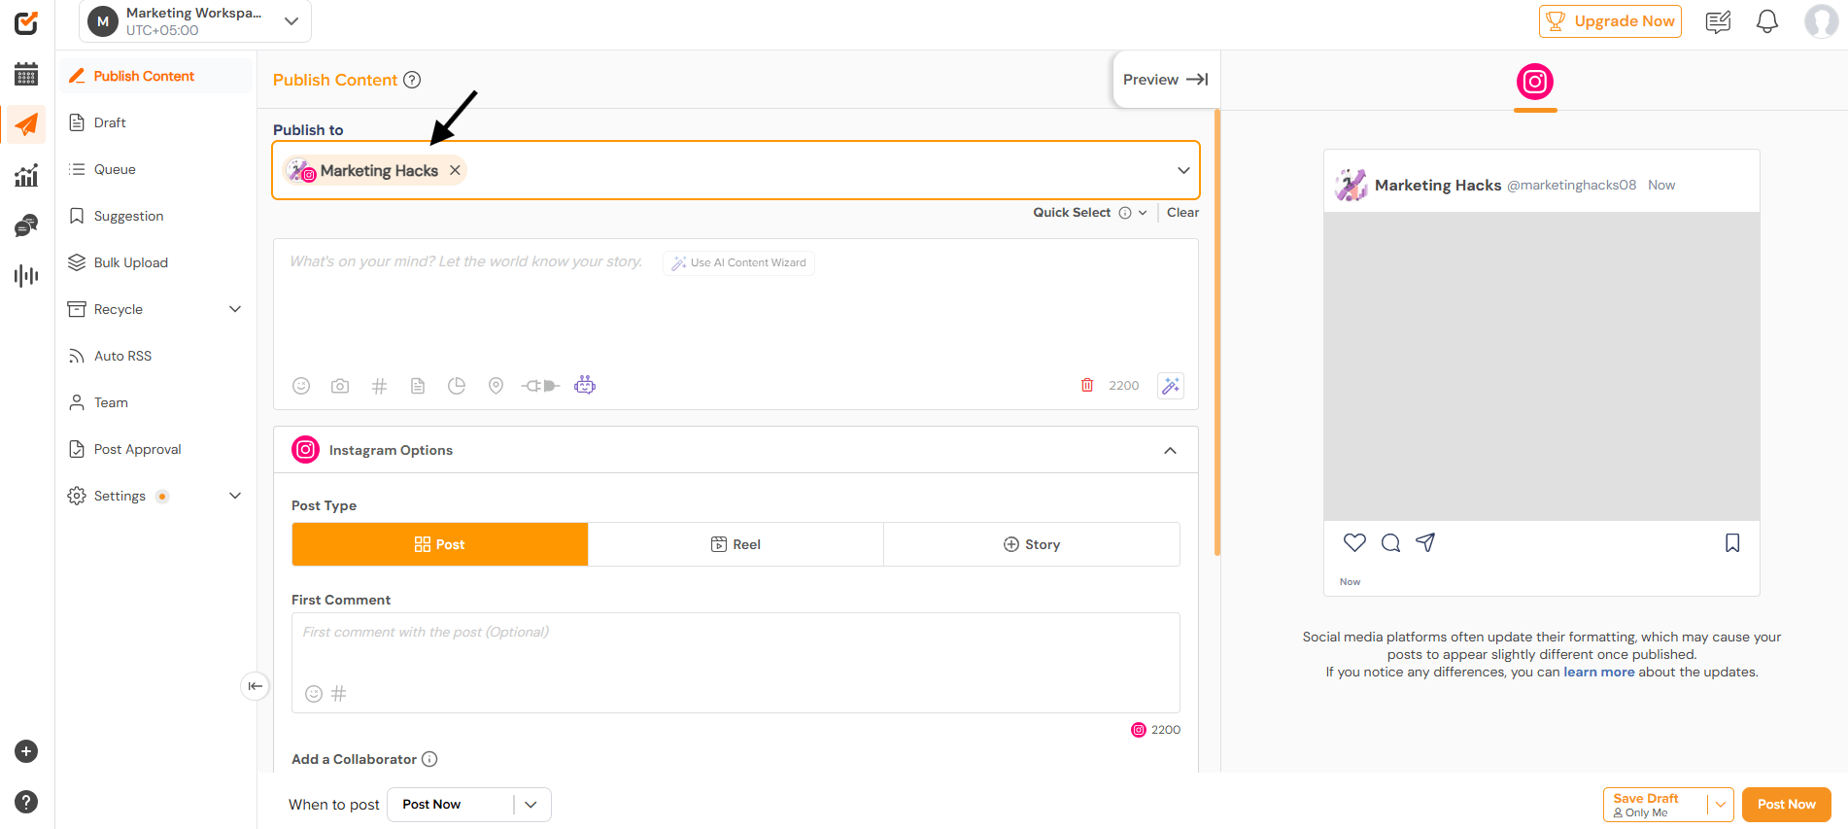Delete composer content with the trash icon
The image size is (1848, 829).
(x=1087, y=385)
